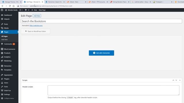Image resolution: width=184 pixels, height=103 pixels.
Task: Click Back to WordPress Editor button
Action: tap(35, 31)
